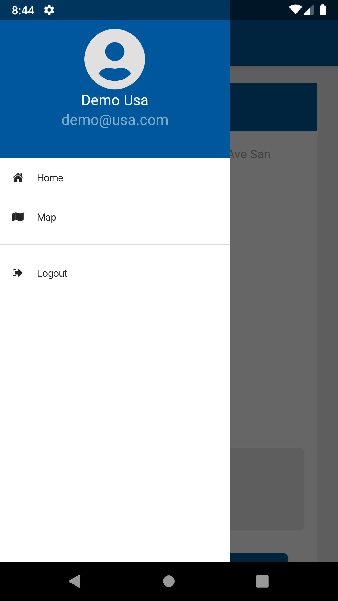Viewport: 338px width, 601px height.
Task: Click the Map folded-map icon
Action: point(18,217)
